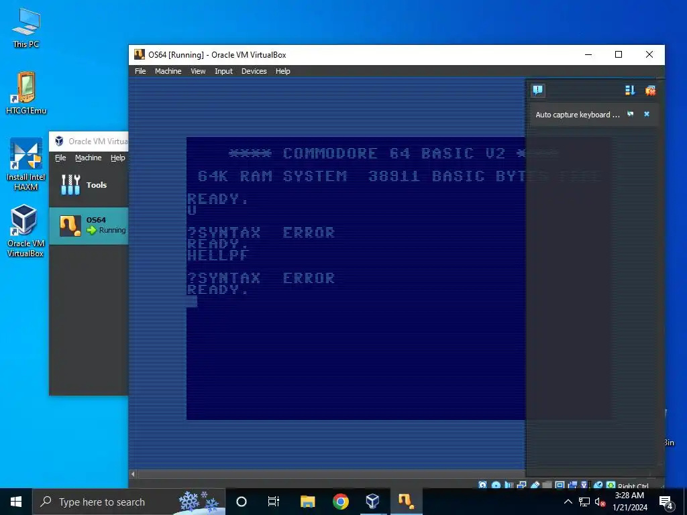Viewport: 687px width, 515px height.
Task: Switch to OS64 VM taskbar button
Action: pos(406,502)
